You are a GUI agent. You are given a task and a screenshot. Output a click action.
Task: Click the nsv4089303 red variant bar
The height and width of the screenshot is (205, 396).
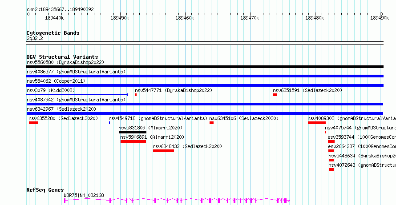[x=317, y=123]
